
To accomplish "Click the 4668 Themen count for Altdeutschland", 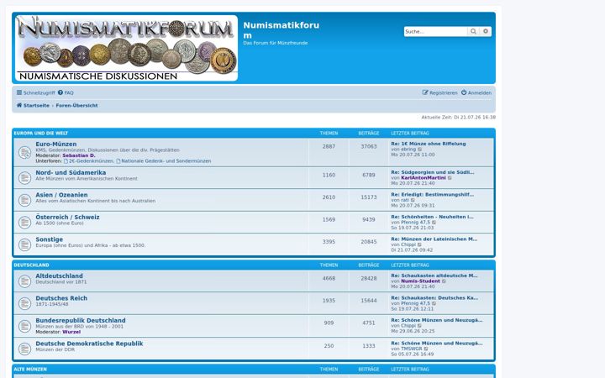I will (x=329, y=278).
